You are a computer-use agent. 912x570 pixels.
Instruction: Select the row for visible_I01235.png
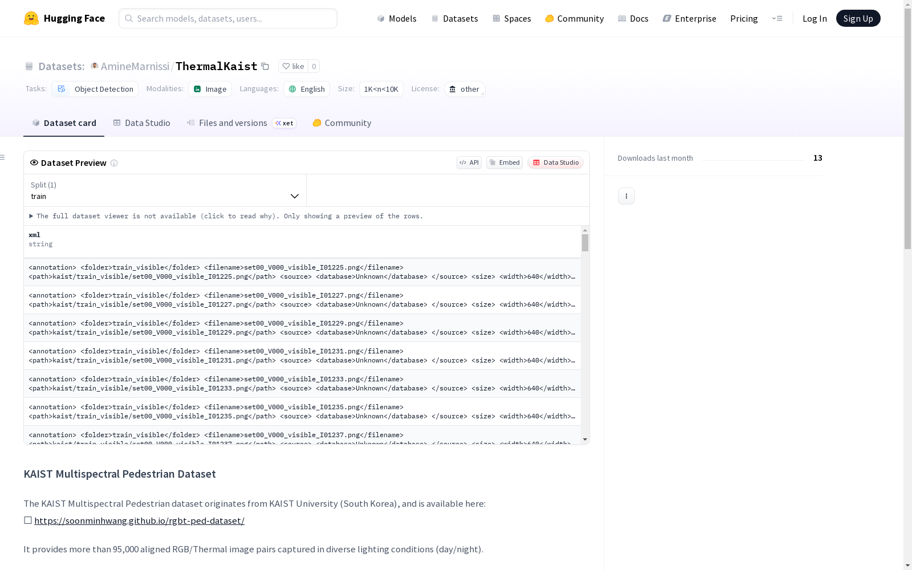point(302,412)
